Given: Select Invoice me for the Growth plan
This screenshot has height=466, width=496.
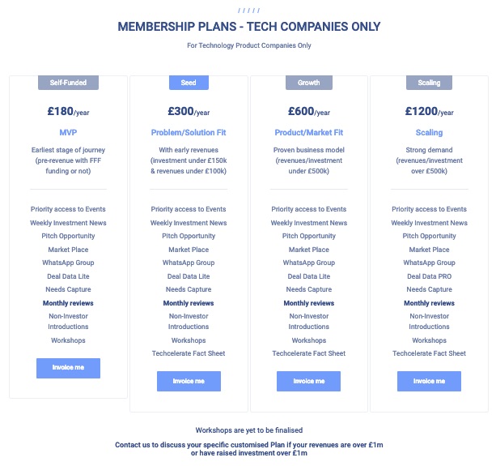Looking at the screenshot, I should click(x=308, y=381).
